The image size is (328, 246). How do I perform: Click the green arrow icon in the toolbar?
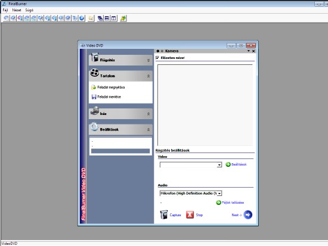[123, 18]
